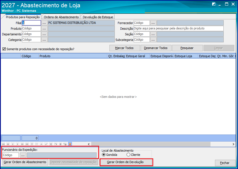Click the plus insert record icon
Viewport: 238px width, 169px height.
32,144
